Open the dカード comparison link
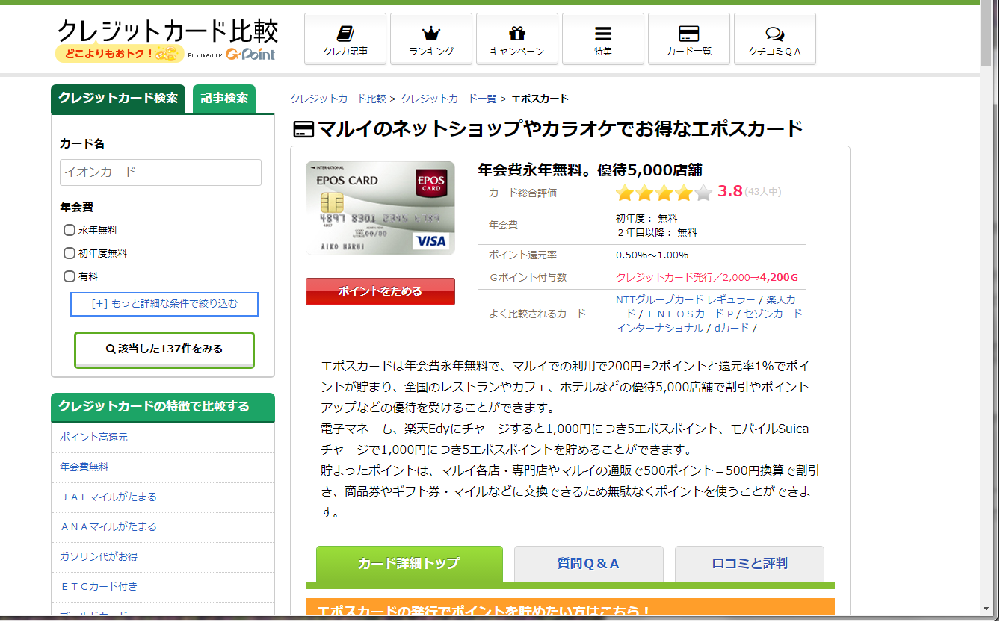Screen dimensions: 1003x622 click(x=732, y=328)
